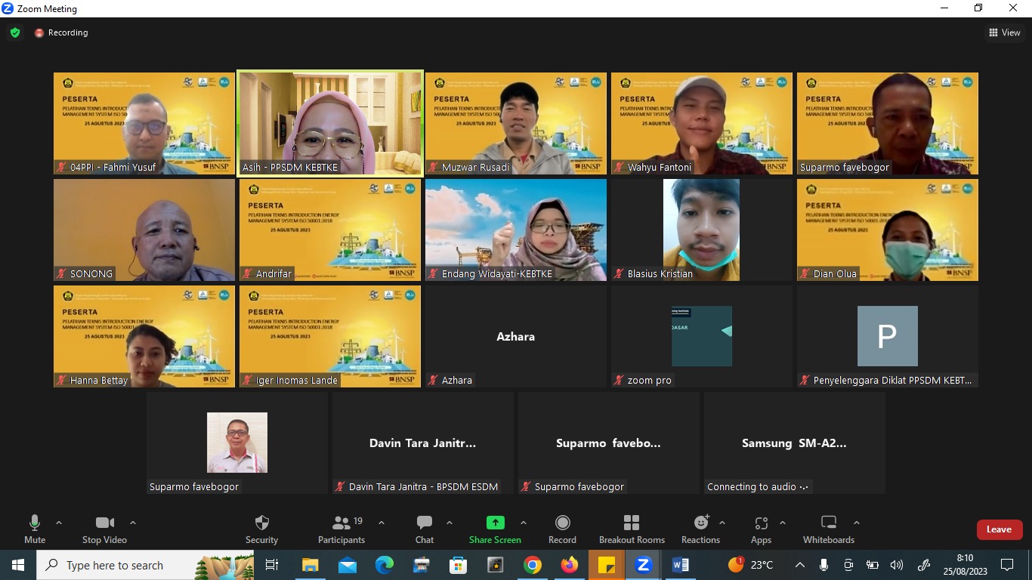This screenshot has height=580, width=1032.
Task: Open Google Chrome from taskbar
Action: click(533, 565)
